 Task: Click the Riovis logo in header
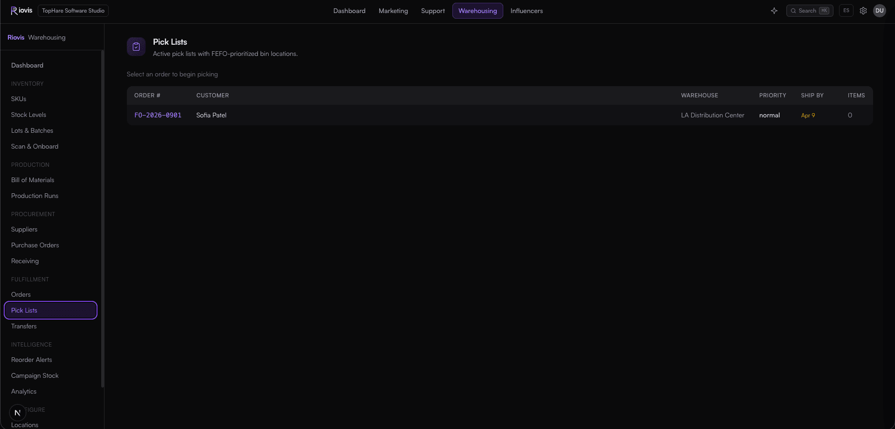(21, 10)
